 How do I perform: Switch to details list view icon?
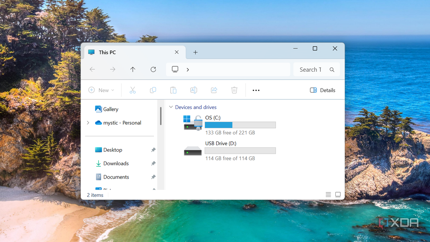(328, 195)
